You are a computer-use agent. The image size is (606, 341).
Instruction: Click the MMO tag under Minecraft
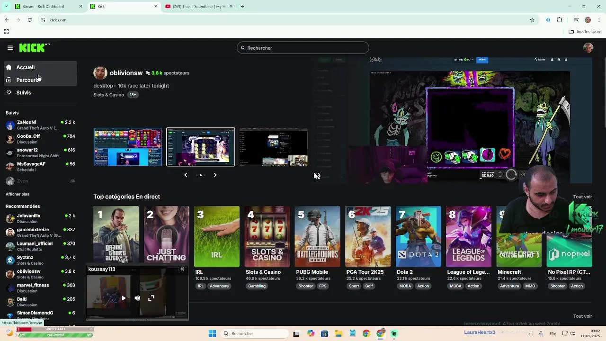pos(530,286)
